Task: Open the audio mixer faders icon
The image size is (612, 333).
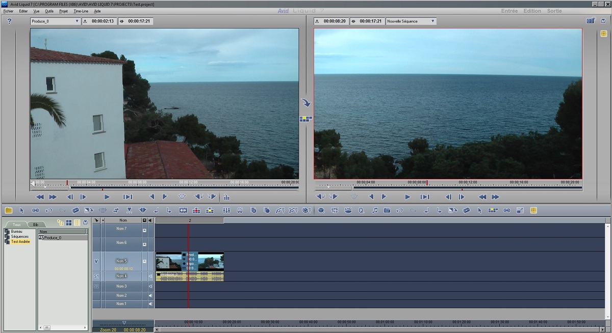Action: pyautogui.click(x=226, y=210)
